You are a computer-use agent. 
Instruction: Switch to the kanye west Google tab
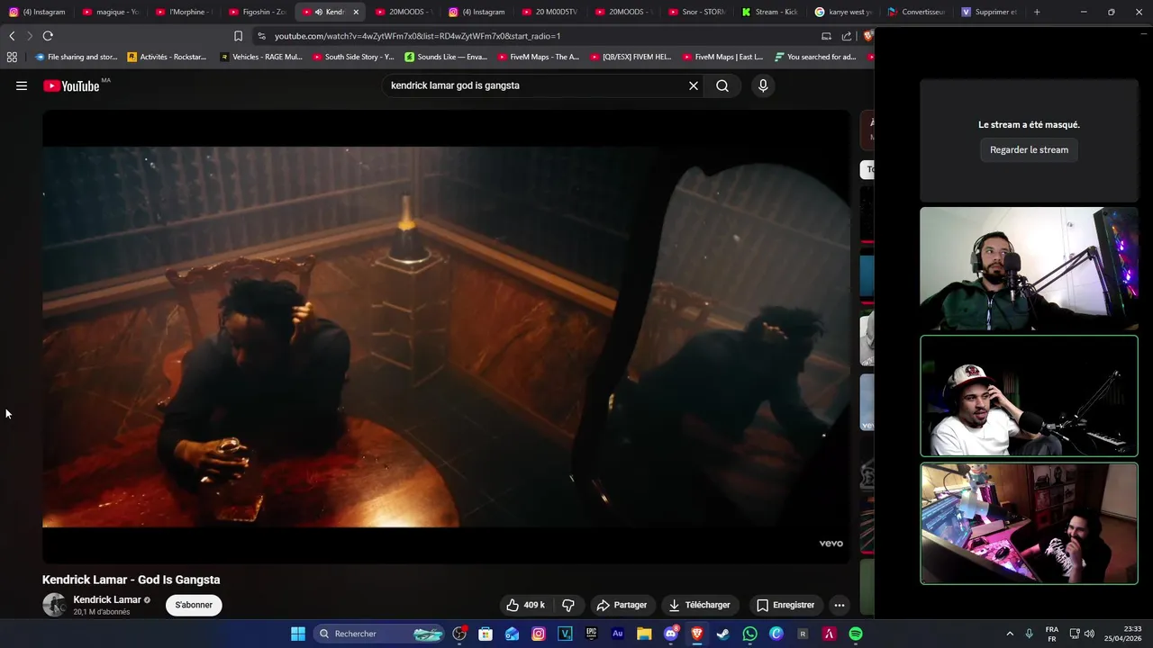point(844,12)
